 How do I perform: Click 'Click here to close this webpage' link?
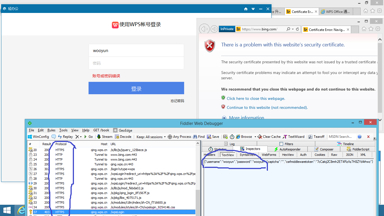256,98
